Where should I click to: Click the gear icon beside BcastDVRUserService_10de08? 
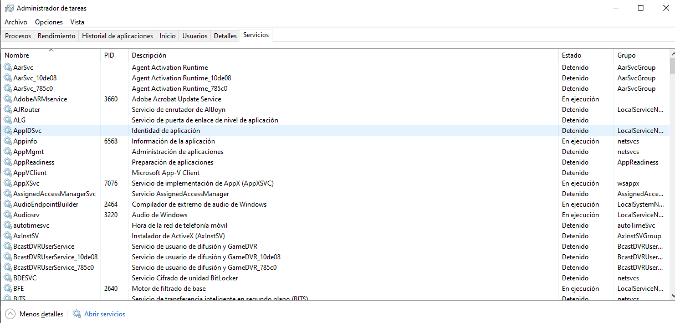(8, 257)
